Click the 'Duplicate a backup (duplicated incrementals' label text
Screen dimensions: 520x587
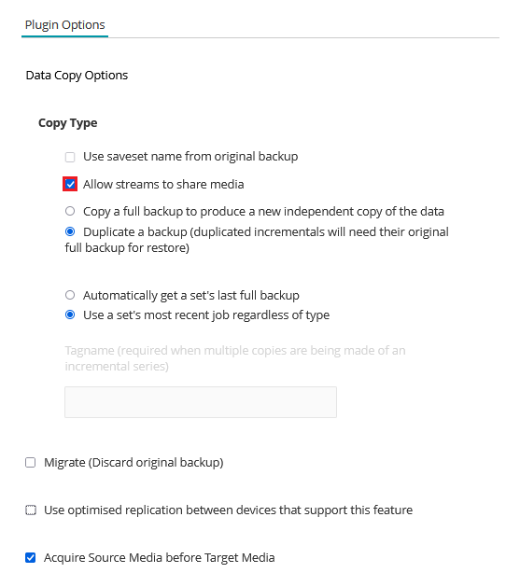[257, 240]
